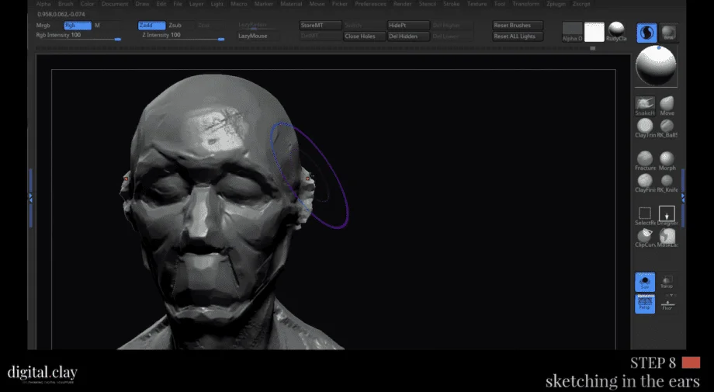Open the Brush menu

click(x=65, y=4)
